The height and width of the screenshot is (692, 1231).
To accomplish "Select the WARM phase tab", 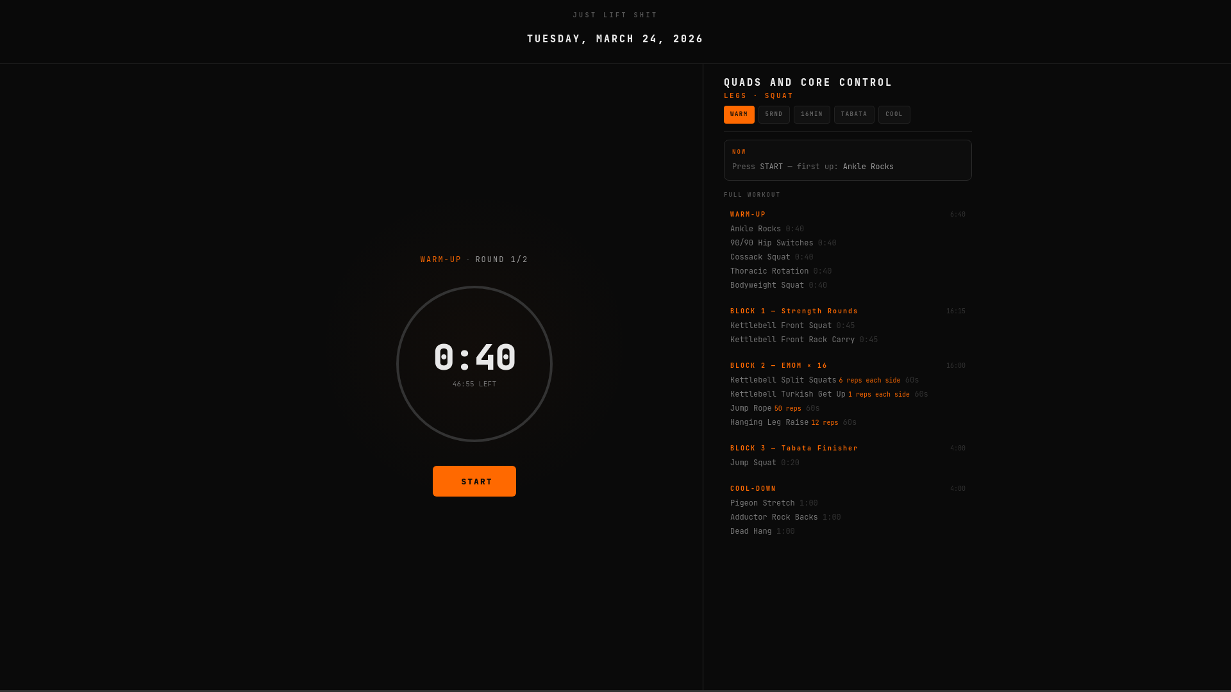I will 739,115.
